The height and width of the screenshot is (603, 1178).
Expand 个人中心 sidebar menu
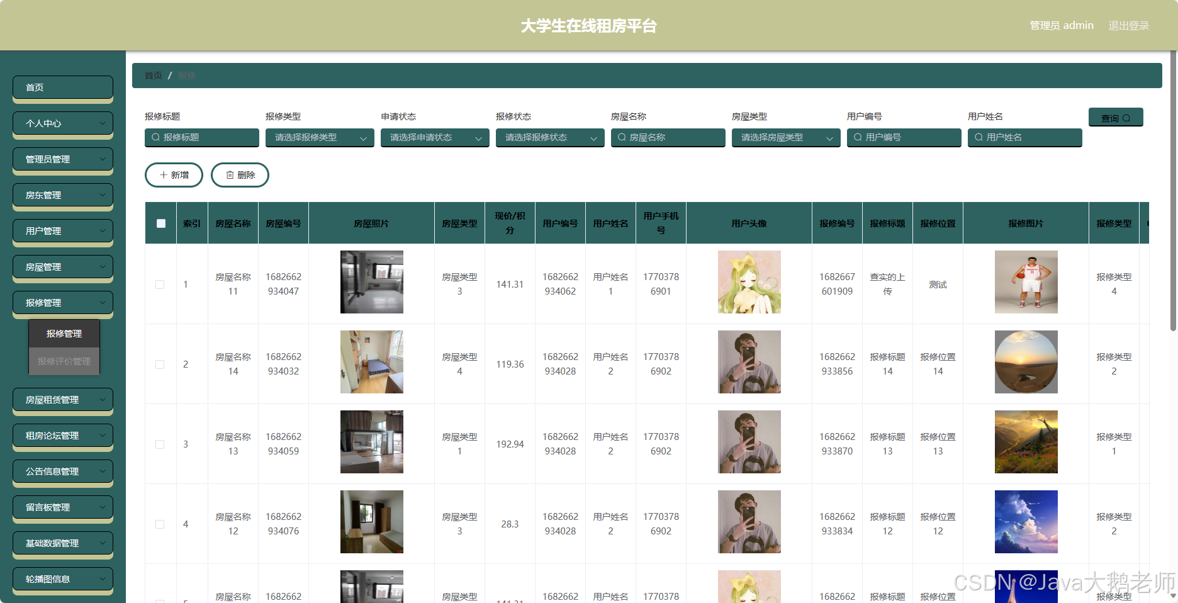63,123
